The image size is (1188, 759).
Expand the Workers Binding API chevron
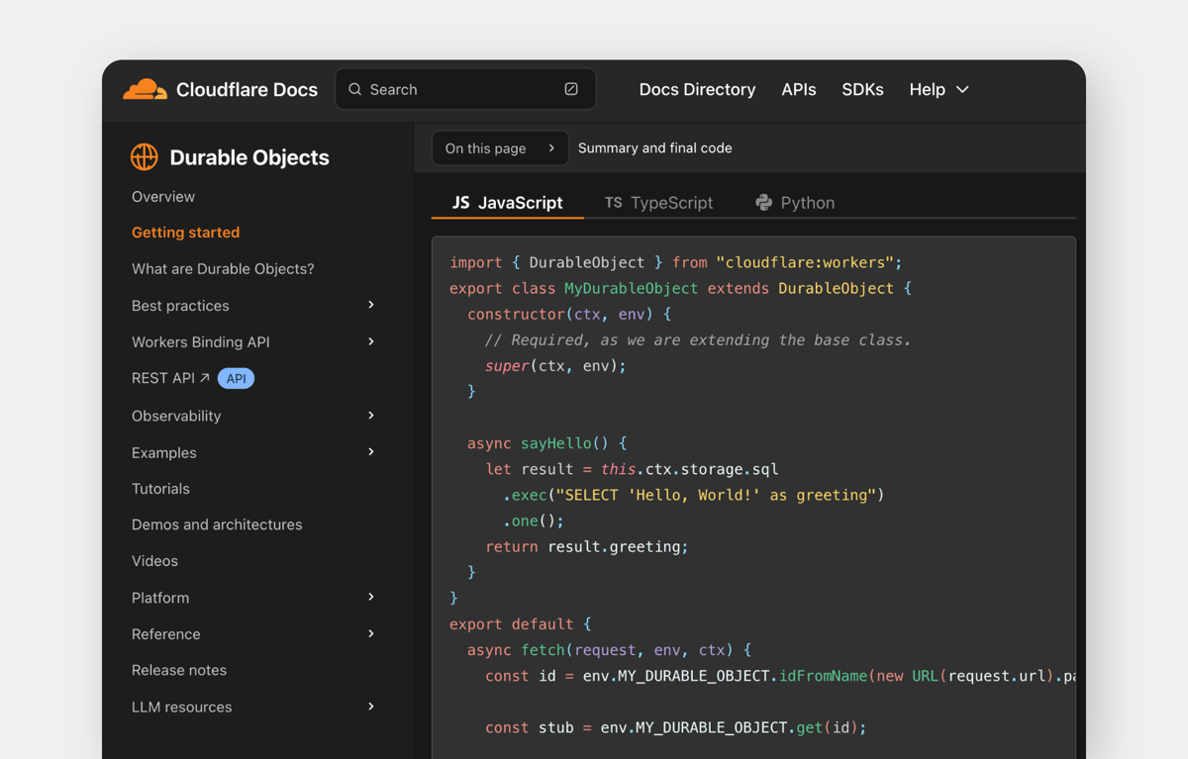(x=371, y=341)
